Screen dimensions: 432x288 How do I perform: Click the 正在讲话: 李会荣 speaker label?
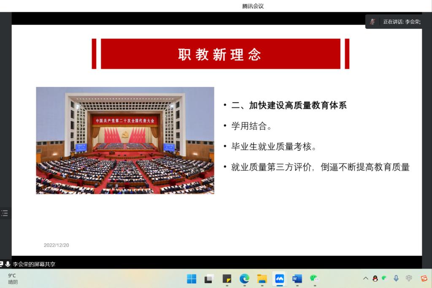pyautogui.click(x=401, y=22)
